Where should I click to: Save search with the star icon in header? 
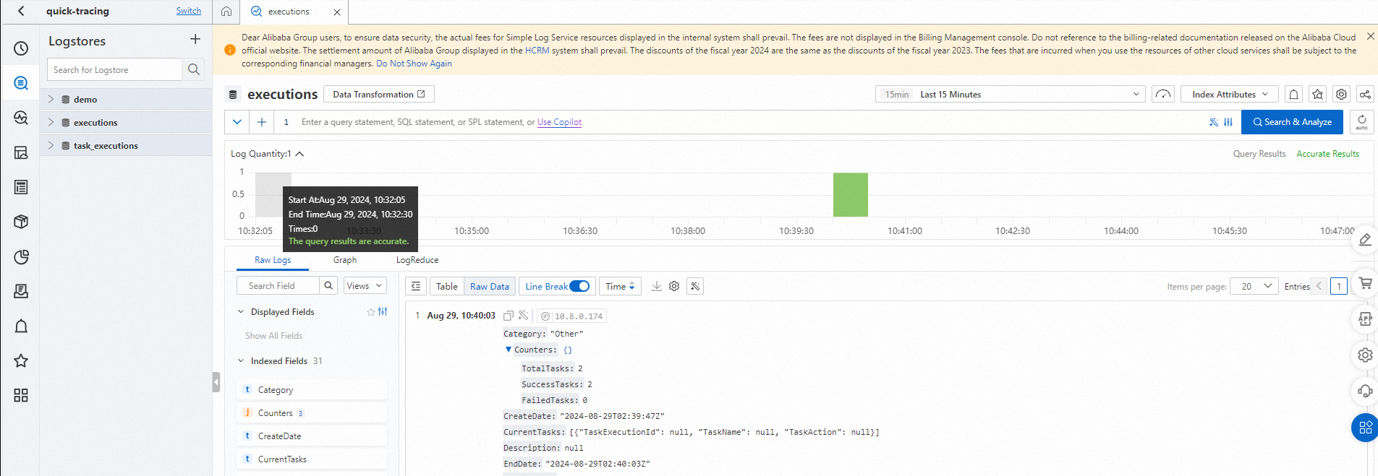click(1318, 95)
